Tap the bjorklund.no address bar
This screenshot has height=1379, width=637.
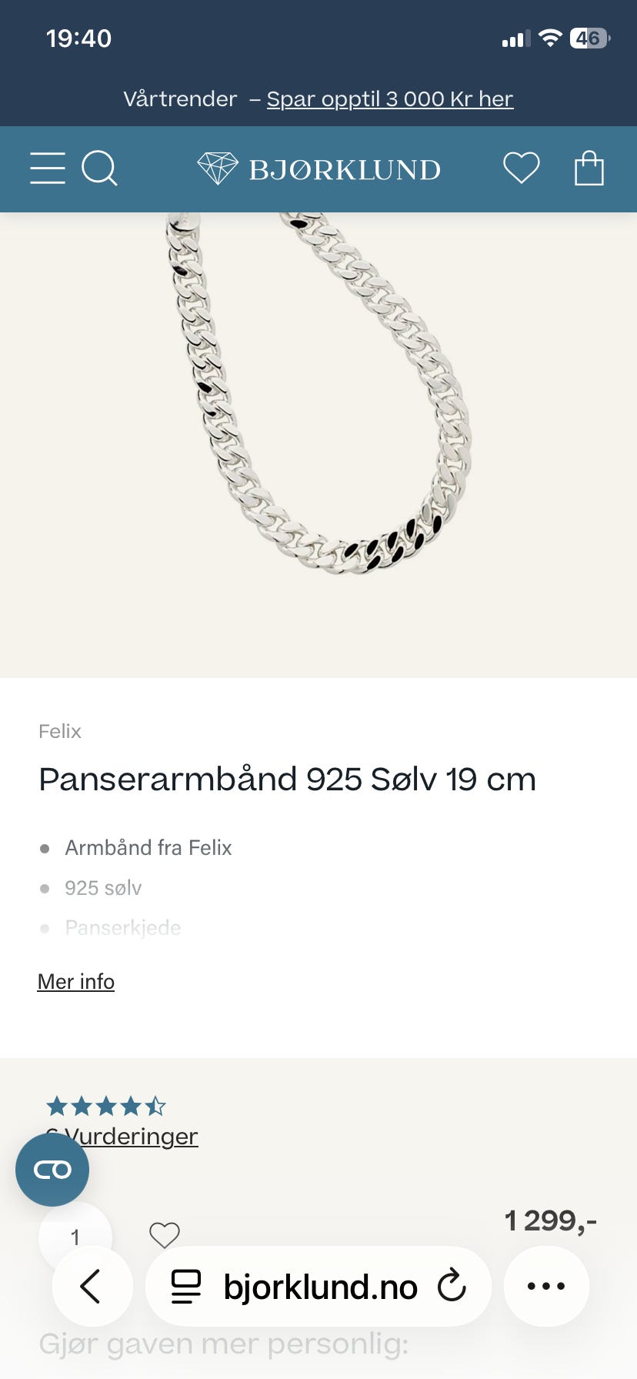pyautogui.click(x=318, y=1286)
